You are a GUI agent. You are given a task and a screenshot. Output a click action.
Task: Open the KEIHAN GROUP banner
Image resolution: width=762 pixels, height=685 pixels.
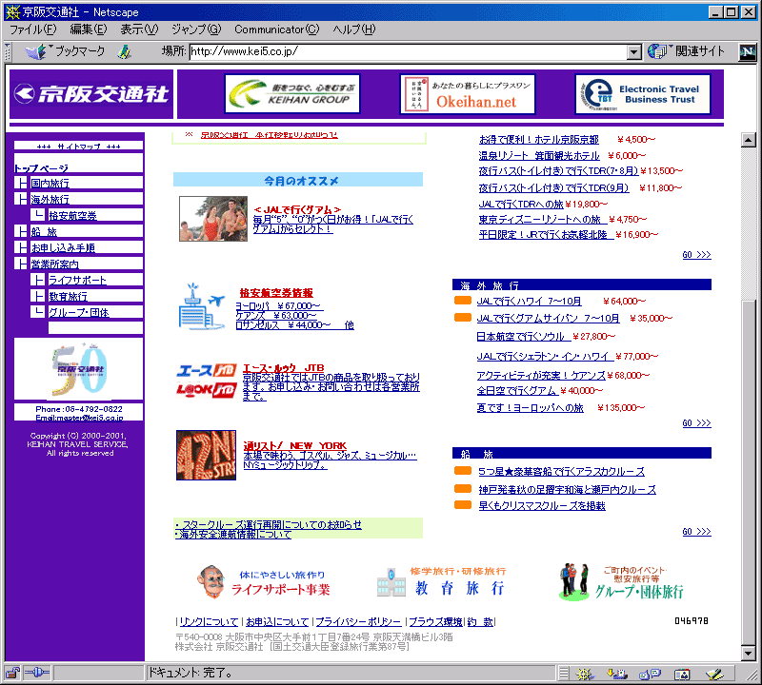pyautogui.click(x=292, y=94)
